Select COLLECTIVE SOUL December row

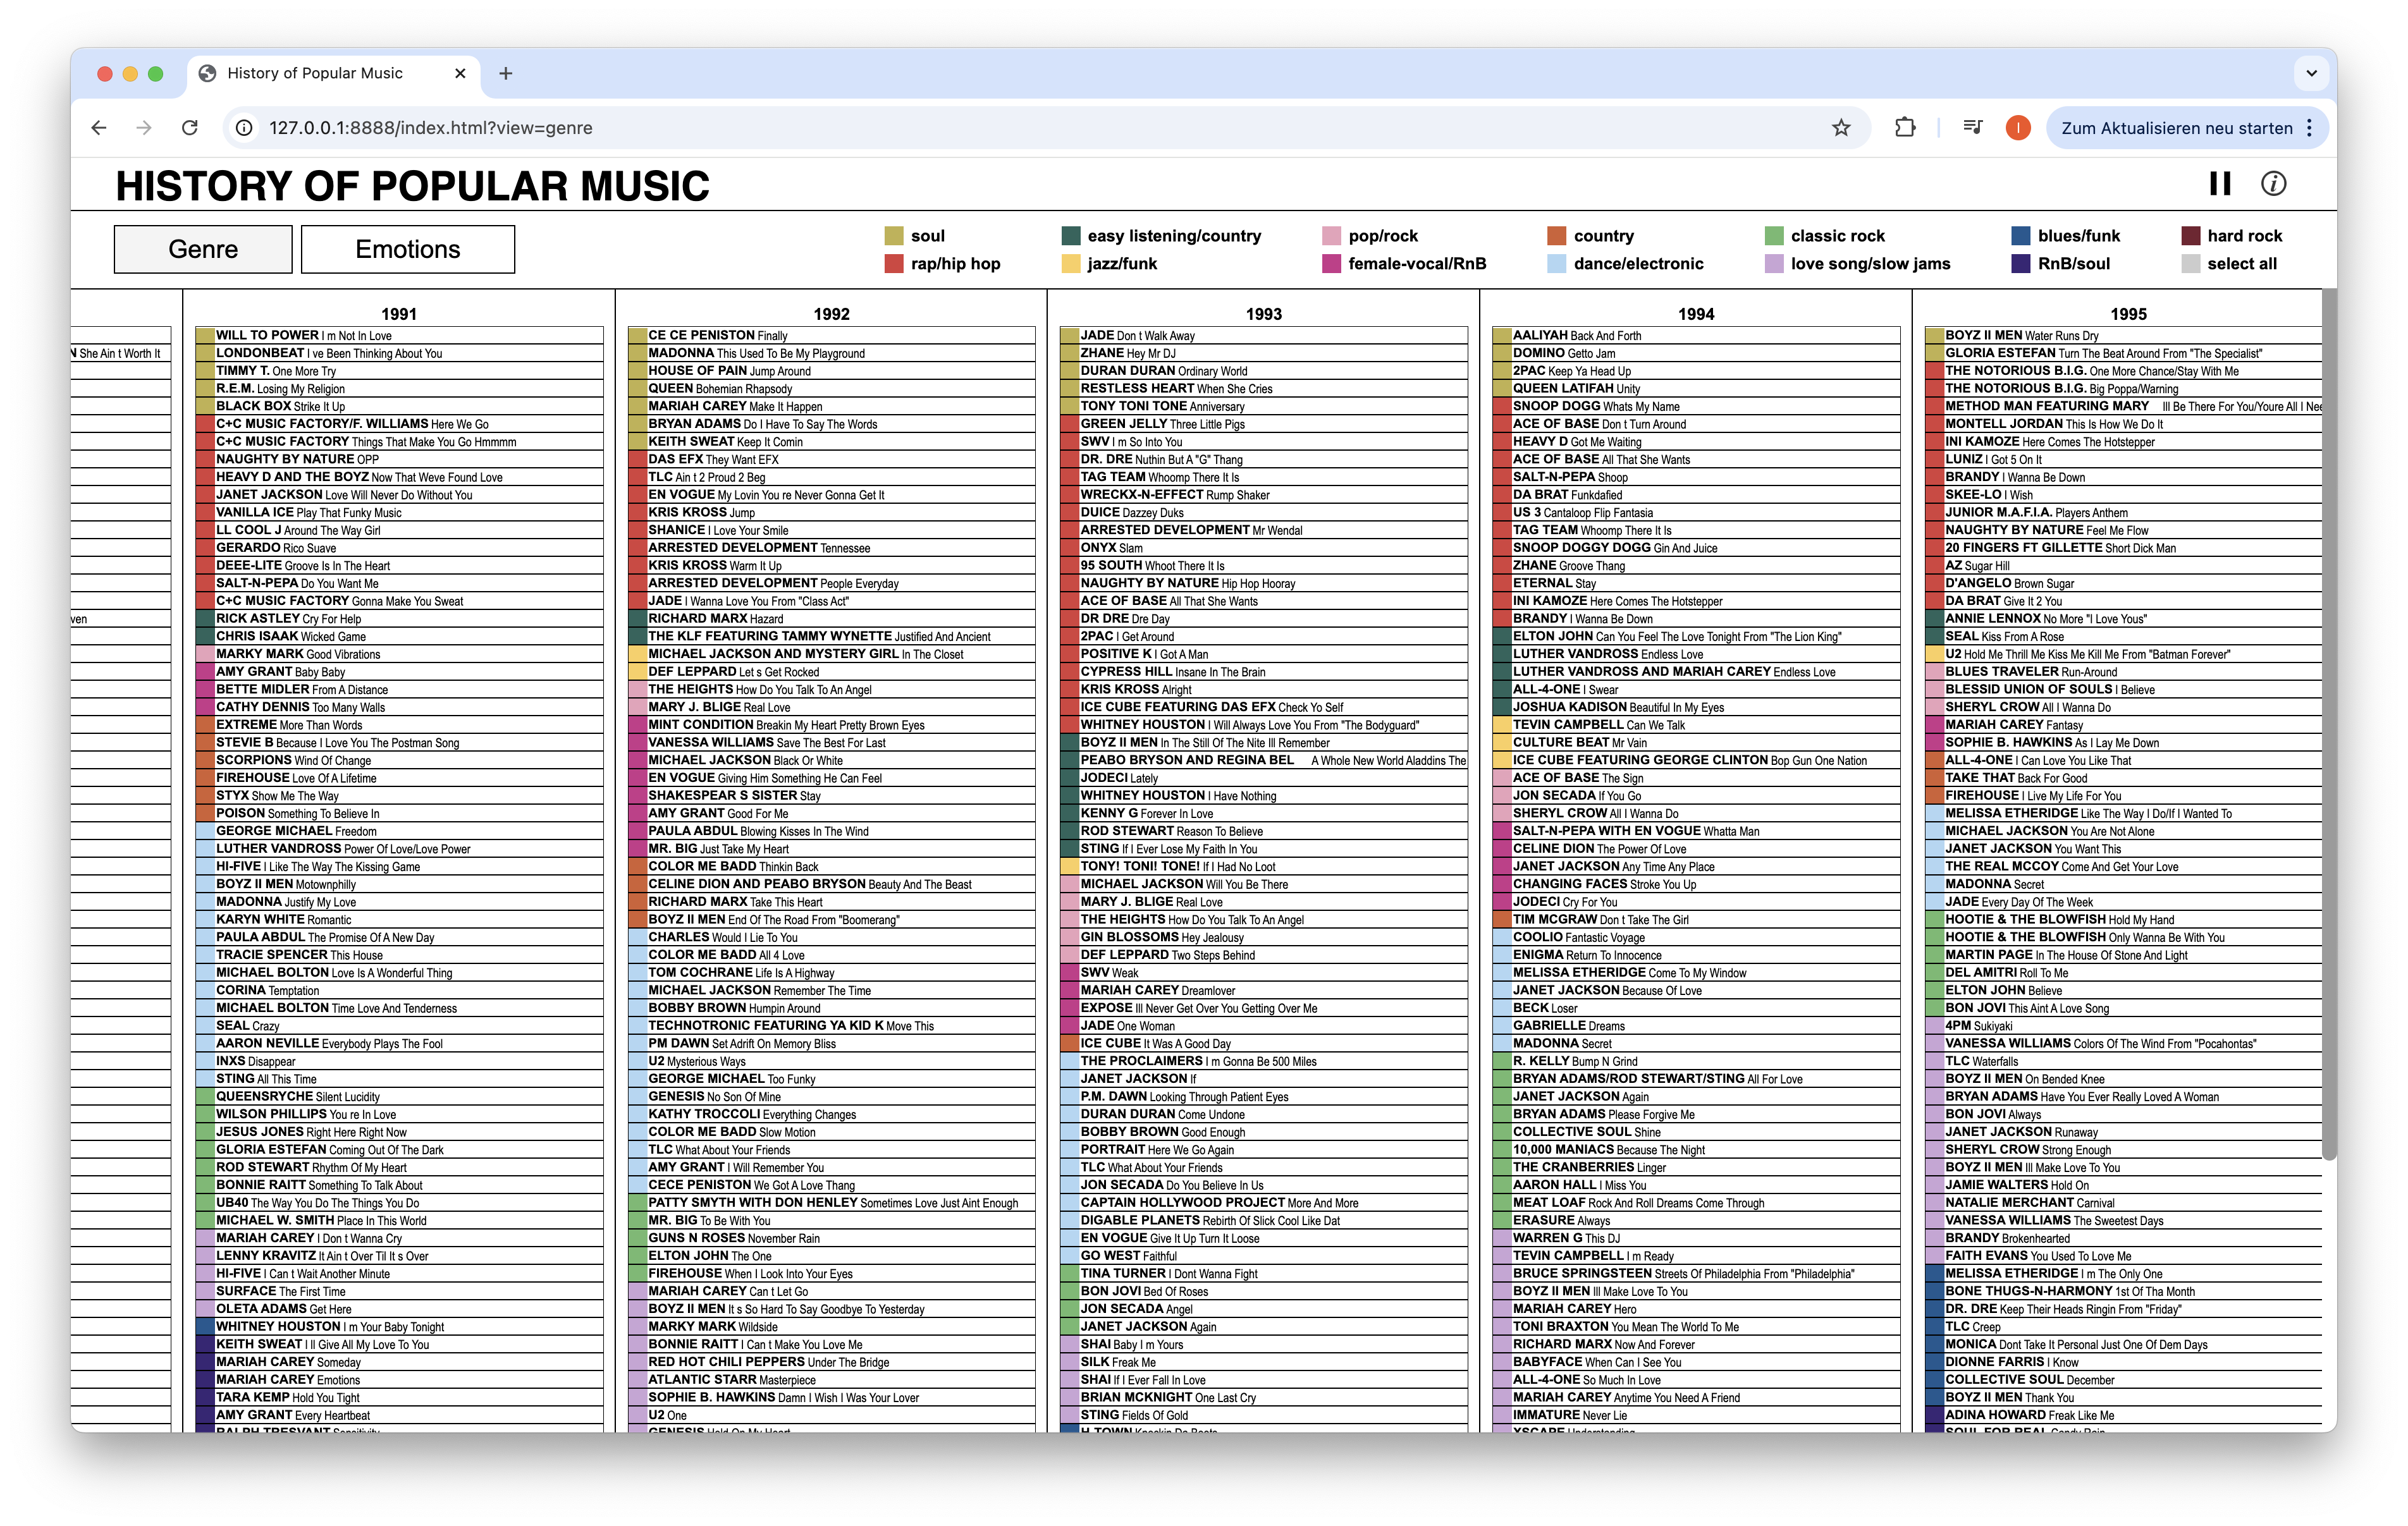pos(2124,1381)
